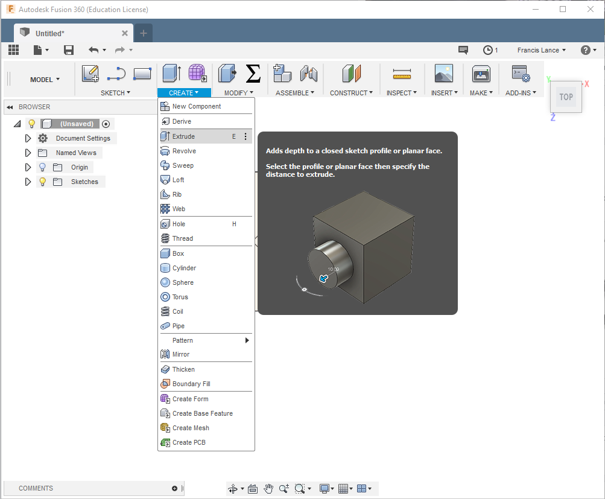The width and height of the screenshot is (605, 499).
Task: Save the design with the floppy icon
Action: (69, 50)
